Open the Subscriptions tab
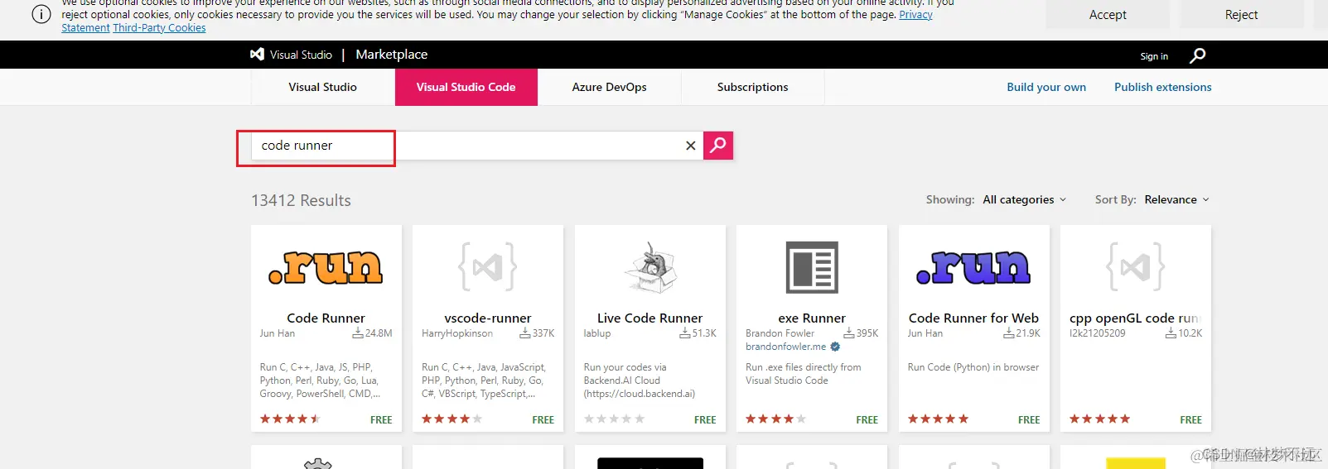Viewport: 1328px width, 469px height. coord(753,87)
